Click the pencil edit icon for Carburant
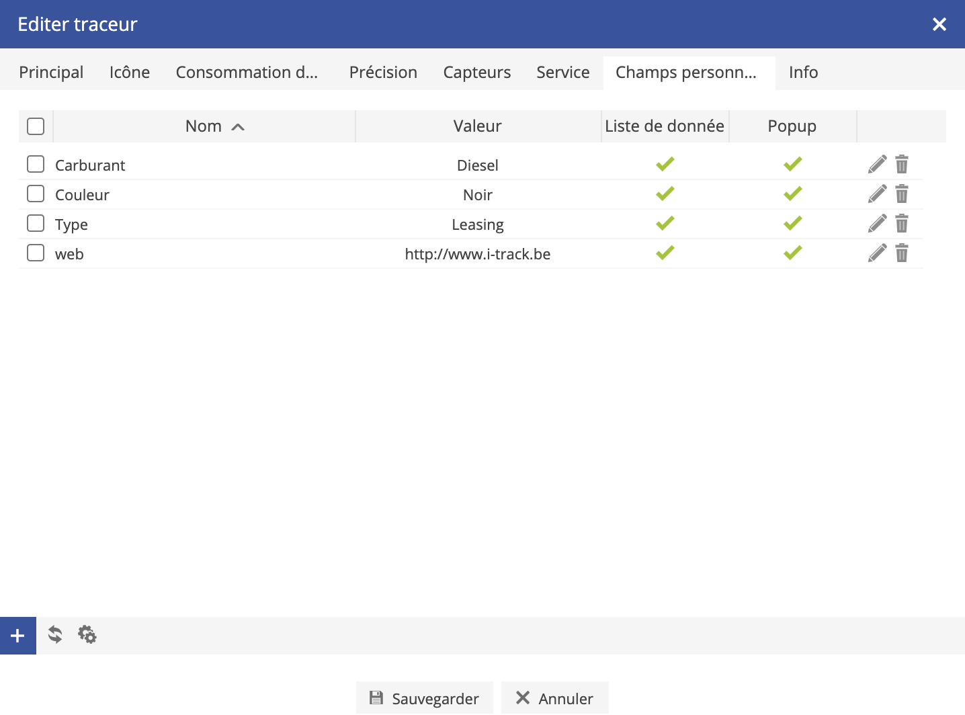The width and height of the screenshot is (965, 715). [877, 165]
